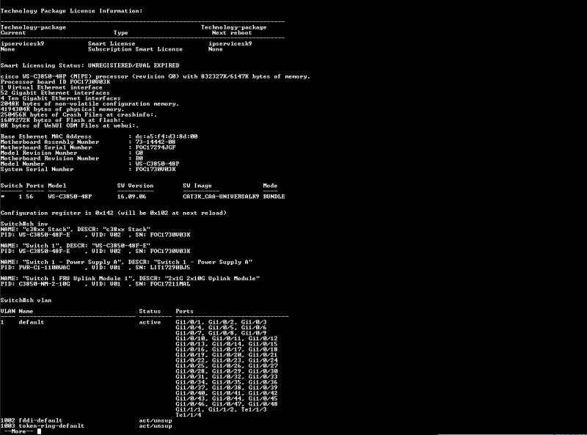
Task: Select SW Version value 16.09.06
Action: click(132, 197)
